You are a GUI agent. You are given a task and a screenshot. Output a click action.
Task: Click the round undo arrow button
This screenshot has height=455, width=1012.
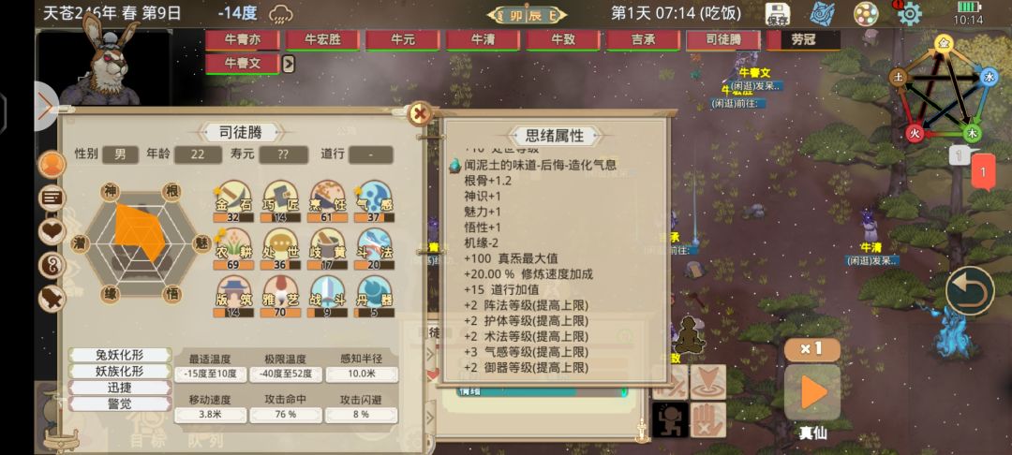[970, 290]
